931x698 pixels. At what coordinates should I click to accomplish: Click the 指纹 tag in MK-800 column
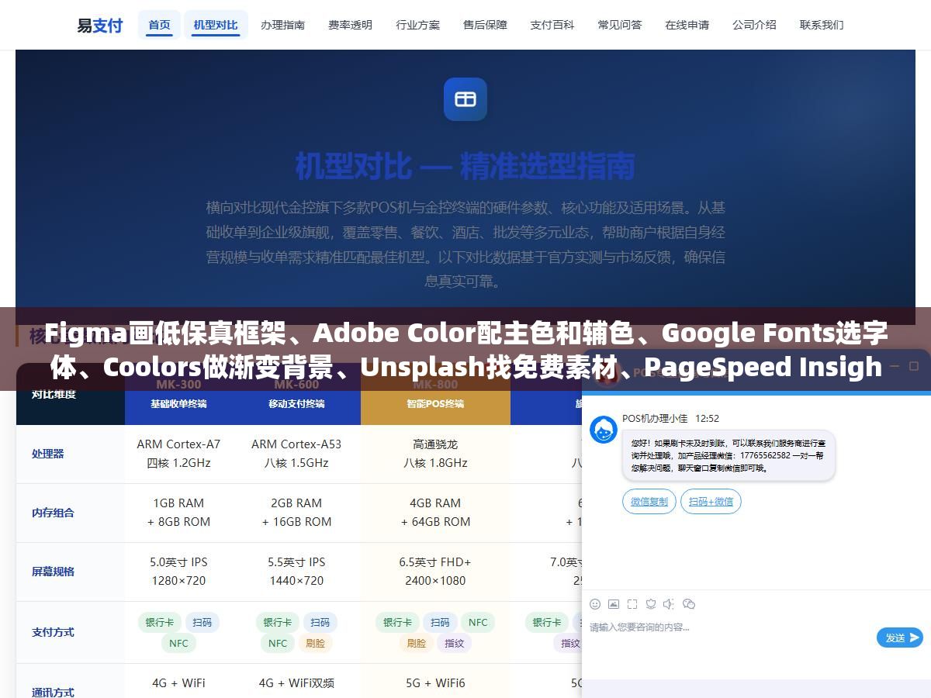(x=455, y=643)
